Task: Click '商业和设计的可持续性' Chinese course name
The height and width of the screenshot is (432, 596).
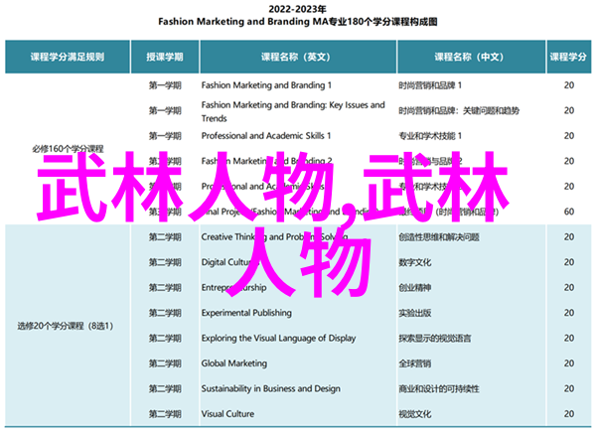Action: (439, 388)
